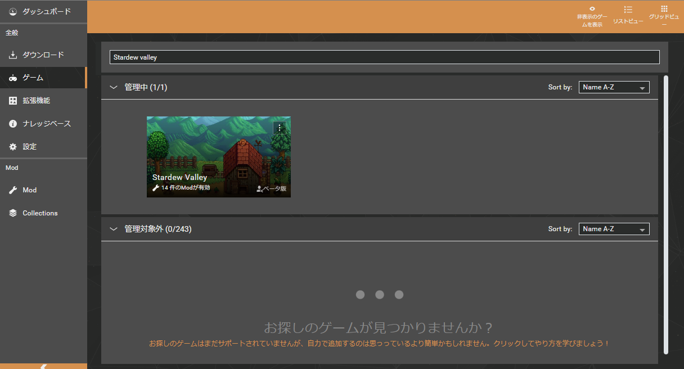Open the ナレッジベース section
This screenshot has height=369, width=684.
tap(42, 123)
